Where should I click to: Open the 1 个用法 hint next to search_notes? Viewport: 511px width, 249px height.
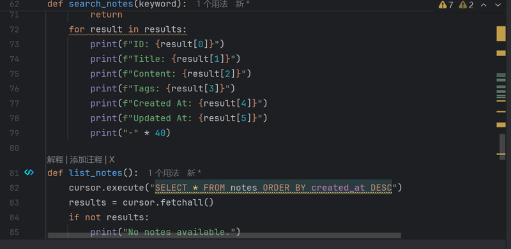coord(212,4)
